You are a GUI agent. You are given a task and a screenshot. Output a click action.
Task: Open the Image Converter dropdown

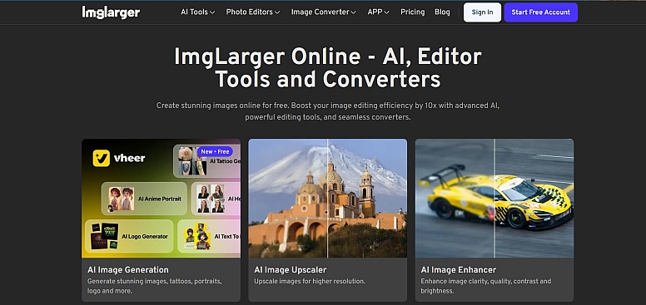[323, 12]
